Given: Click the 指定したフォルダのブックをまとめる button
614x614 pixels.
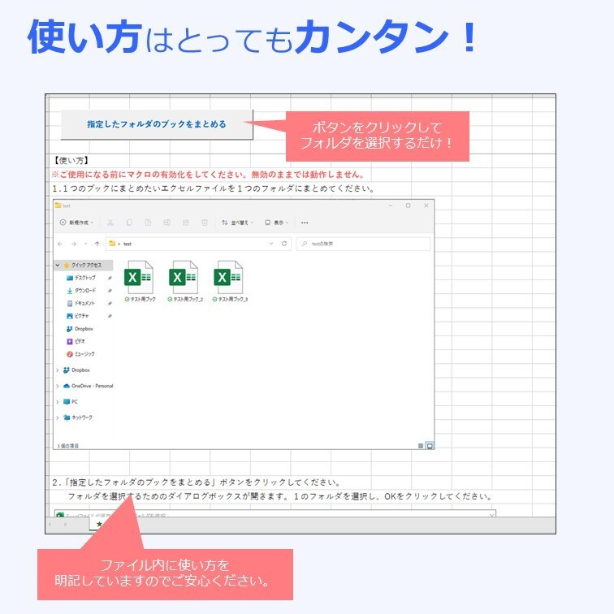Looking at the screenshot, I should [157, 124].
